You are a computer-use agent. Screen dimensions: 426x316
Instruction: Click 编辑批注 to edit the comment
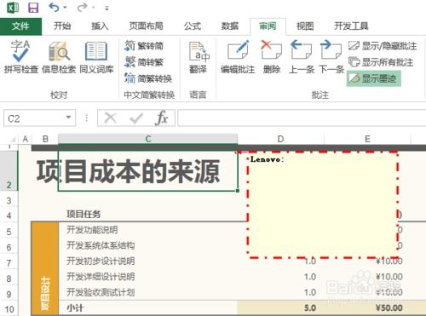(238, 57)
